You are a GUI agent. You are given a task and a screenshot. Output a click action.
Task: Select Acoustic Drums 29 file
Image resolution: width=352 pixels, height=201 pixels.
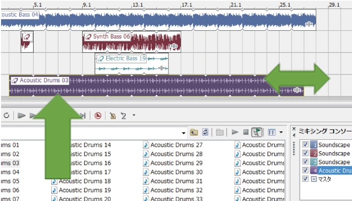point(173,163)
